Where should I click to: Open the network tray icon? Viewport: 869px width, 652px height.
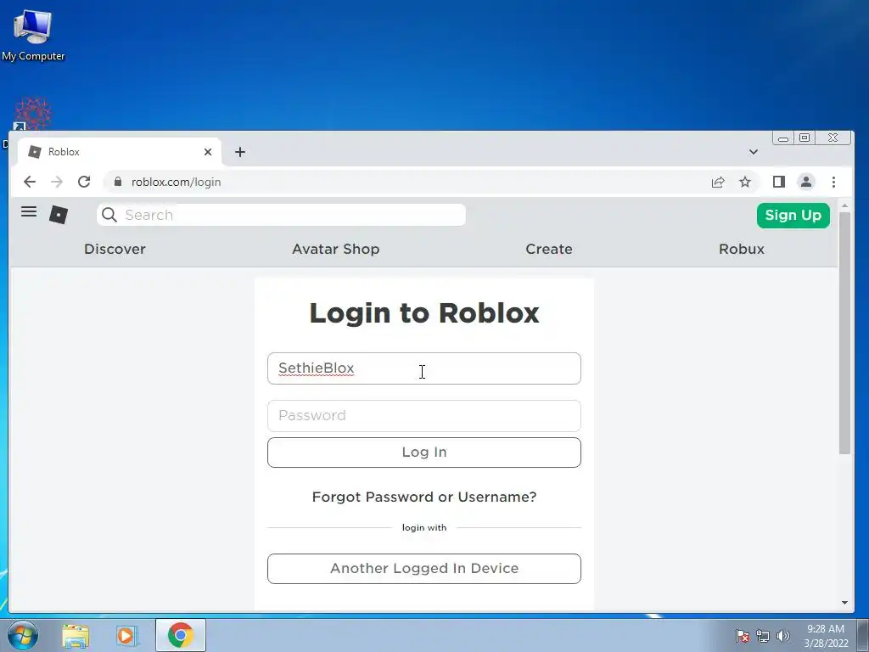[763, 636]
